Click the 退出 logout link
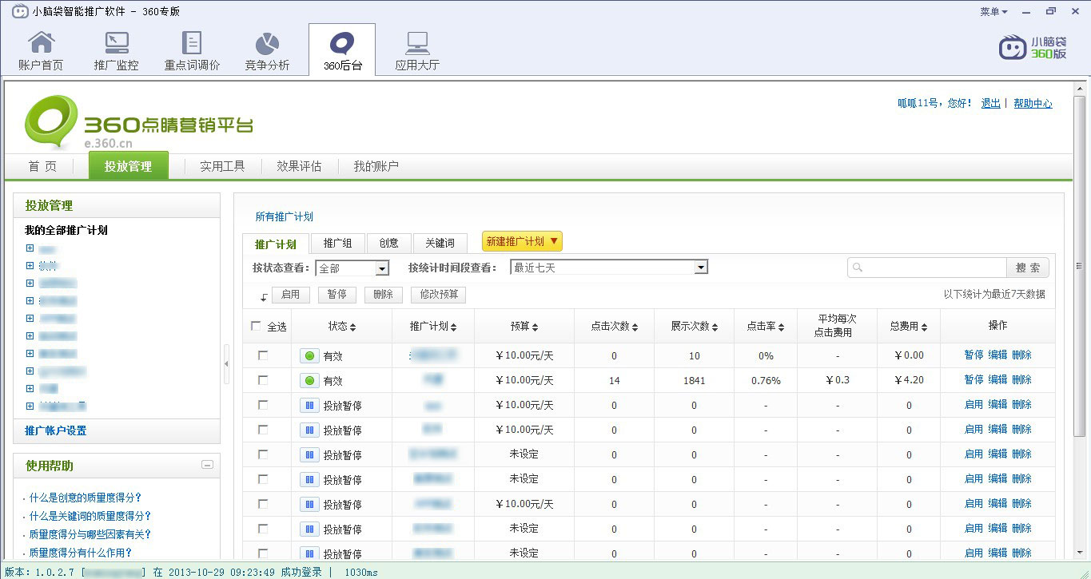 pyautogui.click(x=991, y=103)
